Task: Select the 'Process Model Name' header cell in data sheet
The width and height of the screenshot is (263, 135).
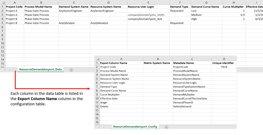Action: point(41,7)
